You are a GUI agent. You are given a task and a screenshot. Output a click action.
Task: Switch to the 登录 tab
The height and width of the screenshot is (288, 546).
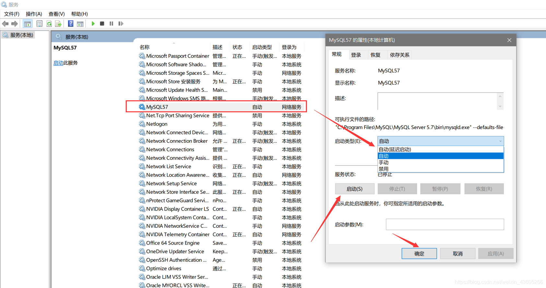(356, 55)
